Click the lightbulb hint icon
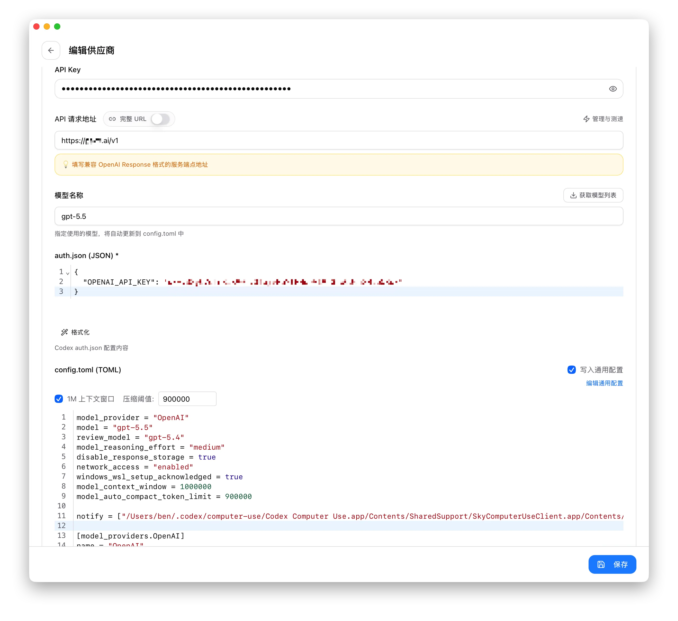The image size is (678, 621). pos(66,165)
